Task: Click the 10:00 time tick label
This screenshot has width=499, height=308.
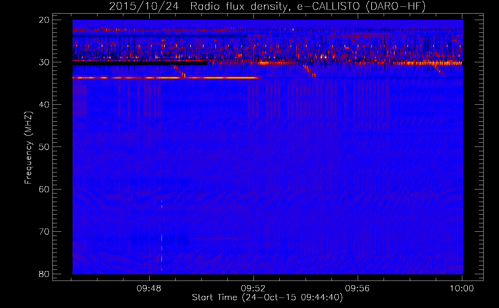Action: tap(462, 289)
